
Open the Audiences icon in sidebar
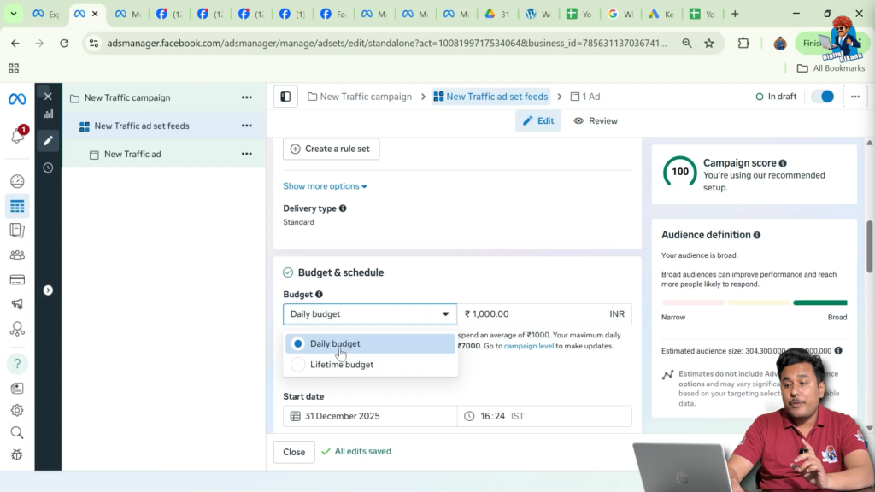pyautogui.click(x=16, y=255)
